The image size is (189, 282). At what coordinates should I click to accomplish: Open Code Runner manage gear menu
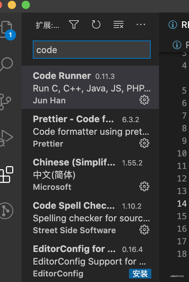(x=144, y=100)
